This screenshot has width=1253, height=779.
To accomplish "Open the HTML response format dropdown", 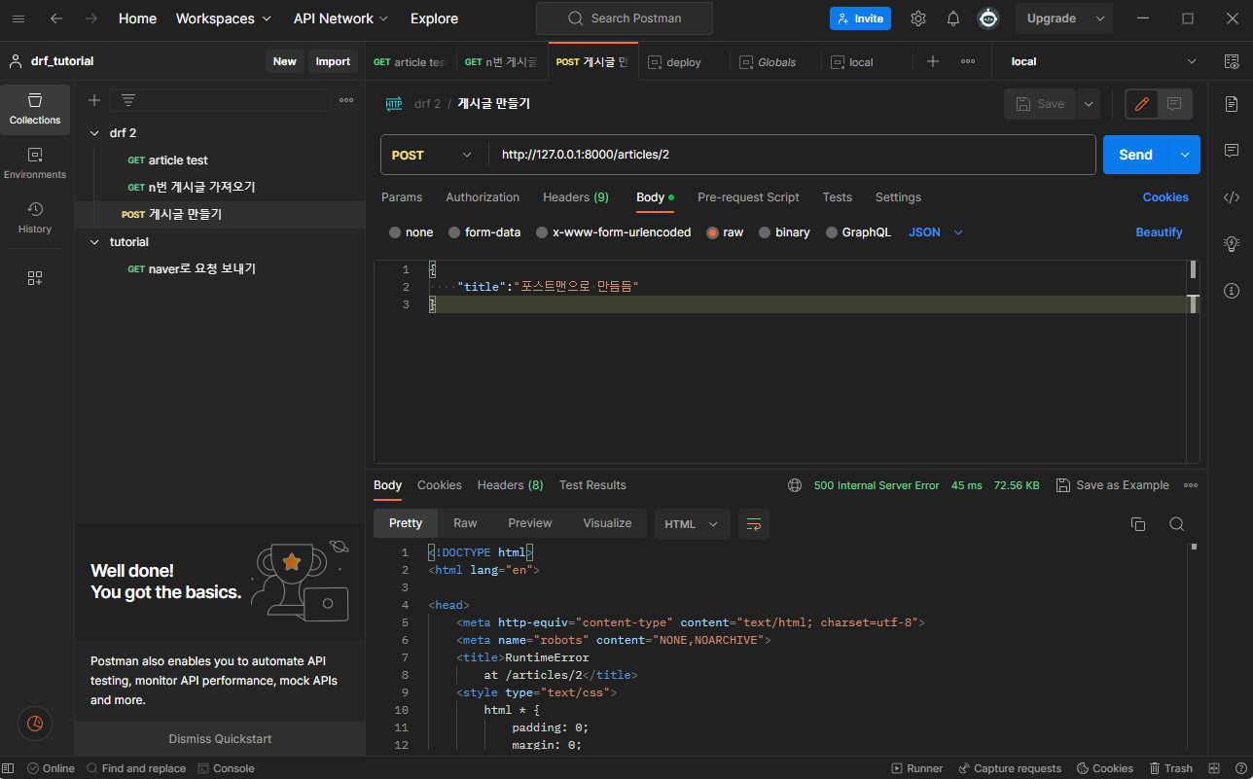I will pyautogui.click(x=692, y=524).
